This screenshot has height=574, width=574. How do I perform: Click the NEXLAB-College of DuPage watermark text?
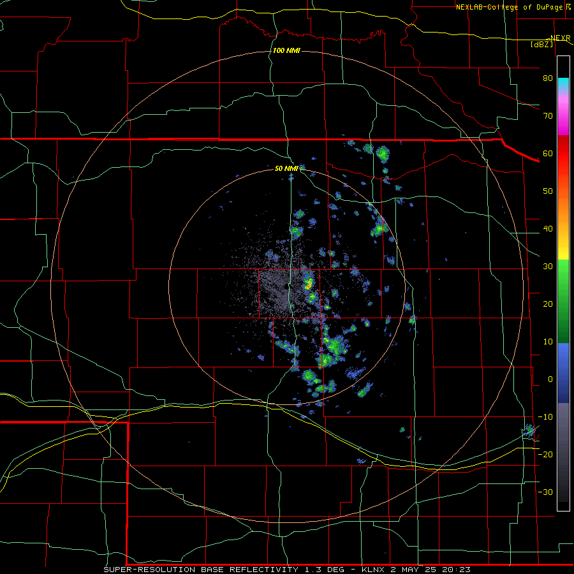pos(511,7)
